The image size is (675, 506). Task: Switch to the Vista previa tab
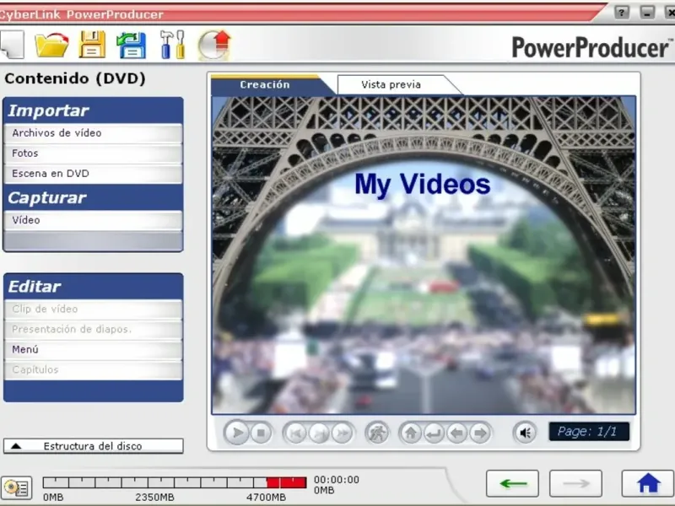coord(391,85)
